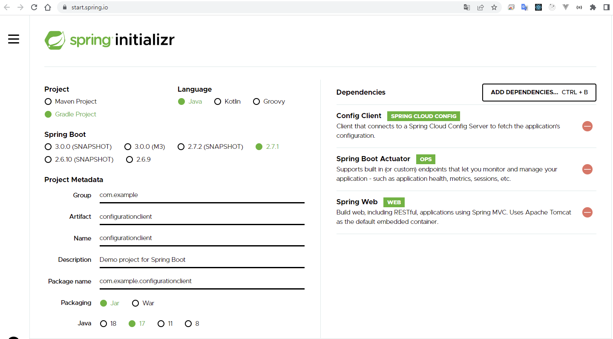This screenshot has width=613, height=339.
Task: Open the Google Translate extension
Action: click(x=525, y=7)
